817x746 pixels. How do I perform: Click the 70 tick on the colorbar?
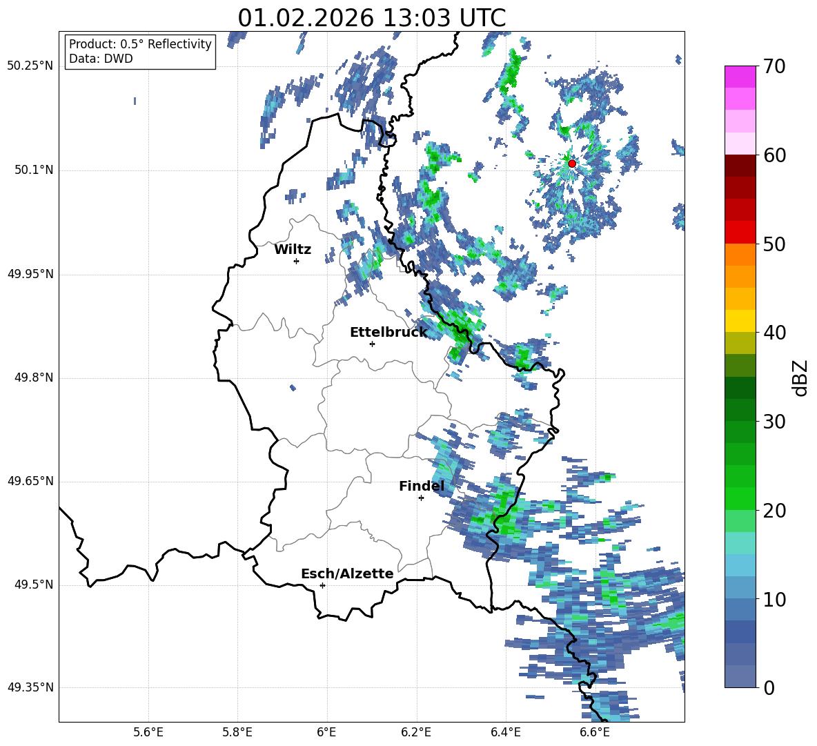click(774, 66)
